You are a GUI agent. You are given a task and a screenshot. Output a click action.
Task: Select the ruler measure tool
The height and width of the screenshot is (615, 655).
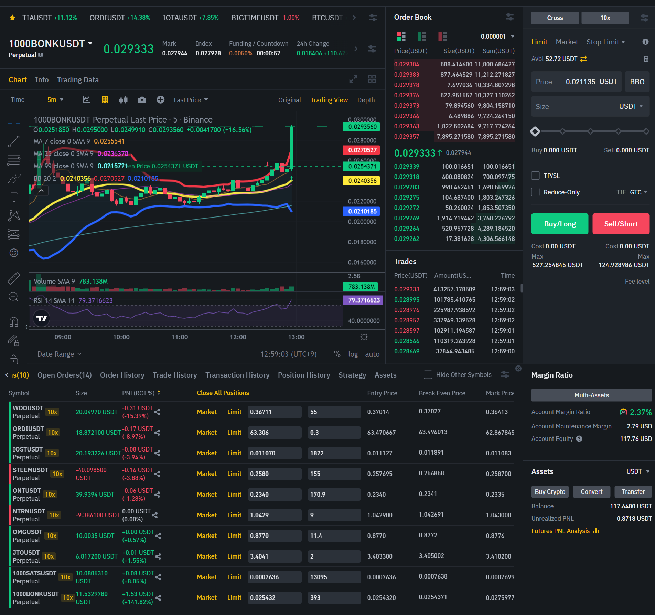14,278
